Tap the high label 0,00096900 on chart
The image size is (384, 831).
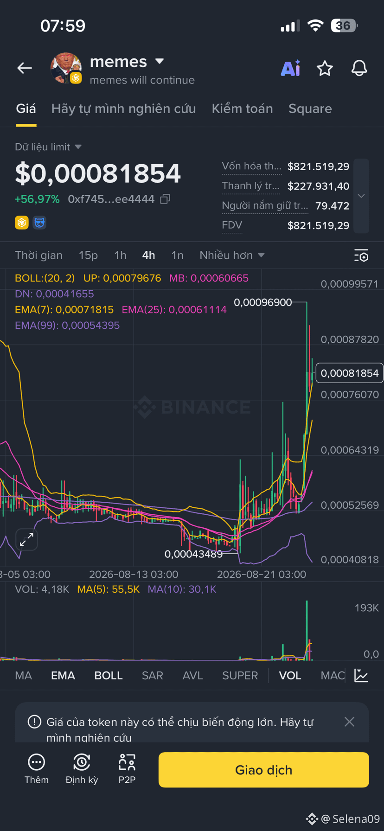(263, 302)
